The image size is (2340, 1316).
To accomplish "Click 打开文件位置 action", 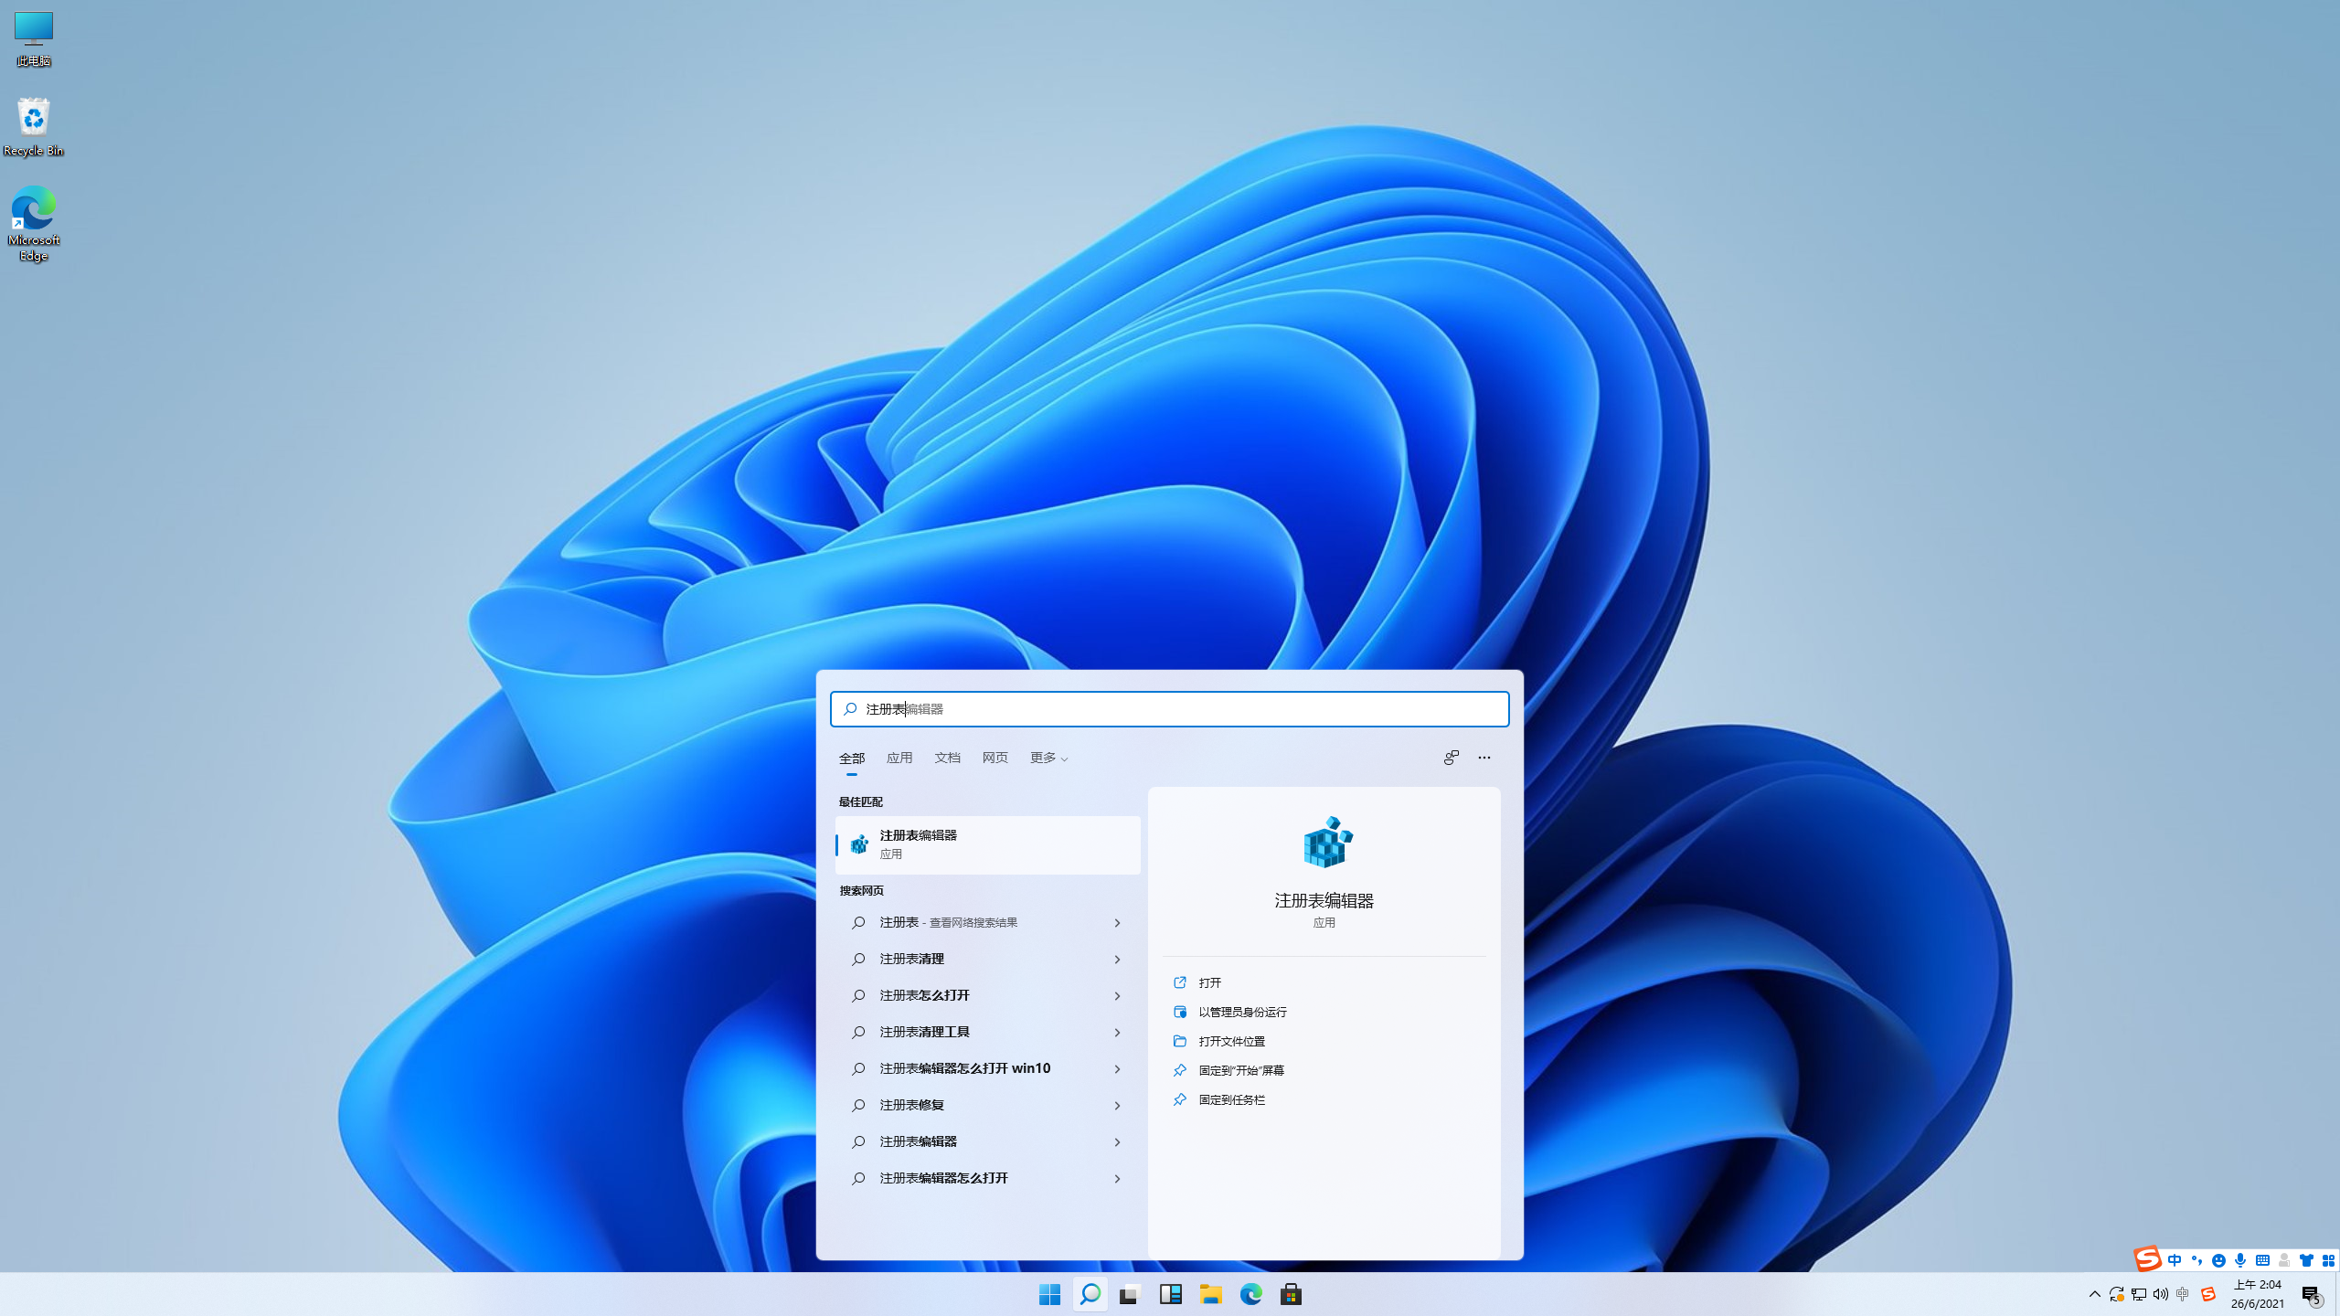I will 1231,1041.
